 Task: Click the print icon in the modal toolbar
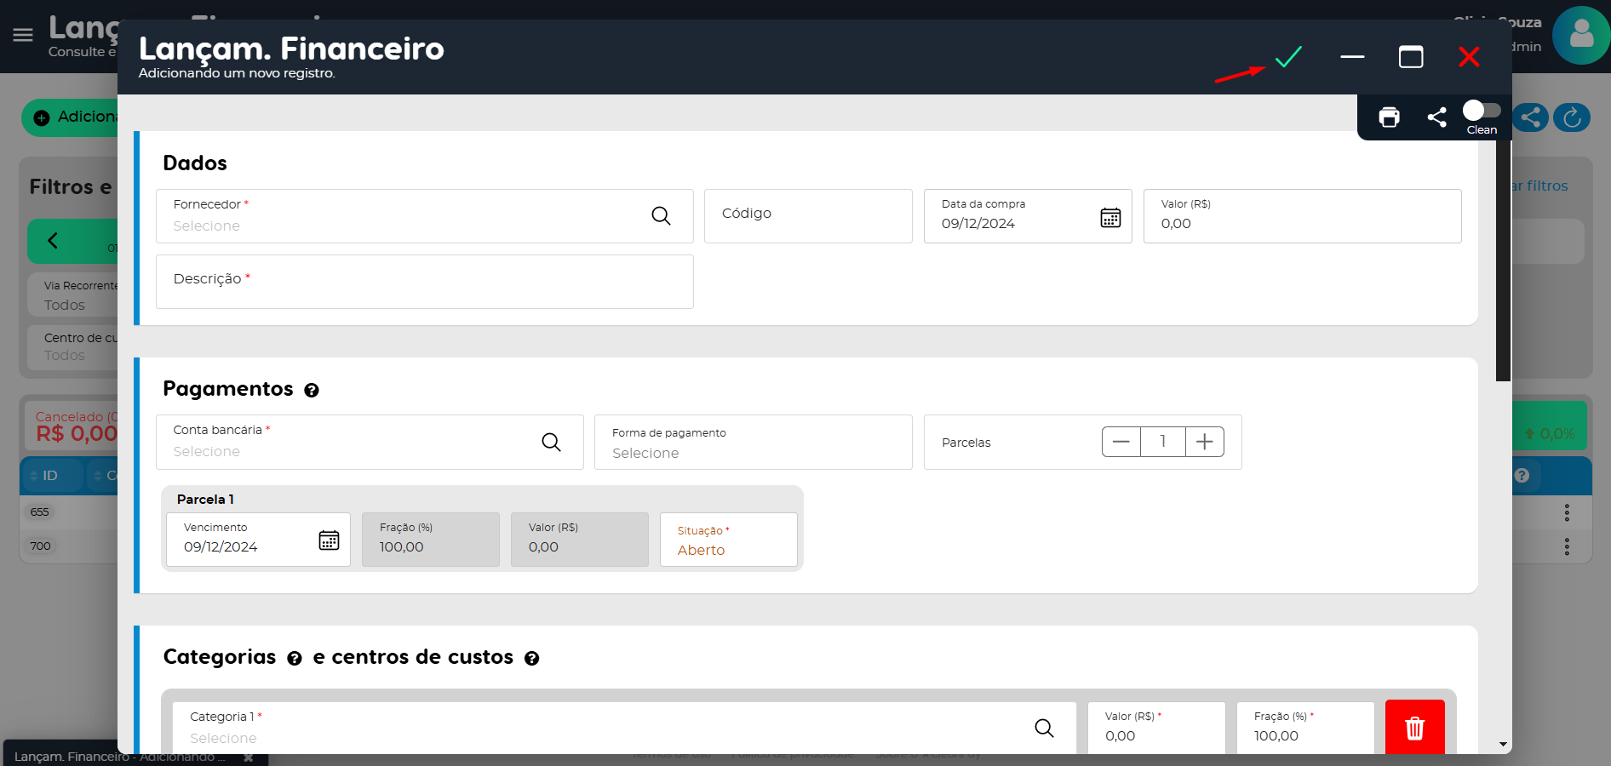tap(1389, 117)
